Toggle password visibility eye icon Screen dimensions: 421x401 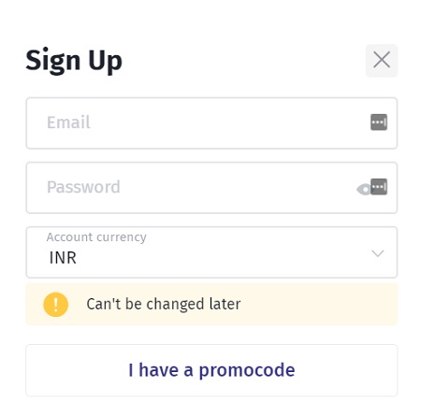pyautogui.click(x=364, y=189)
